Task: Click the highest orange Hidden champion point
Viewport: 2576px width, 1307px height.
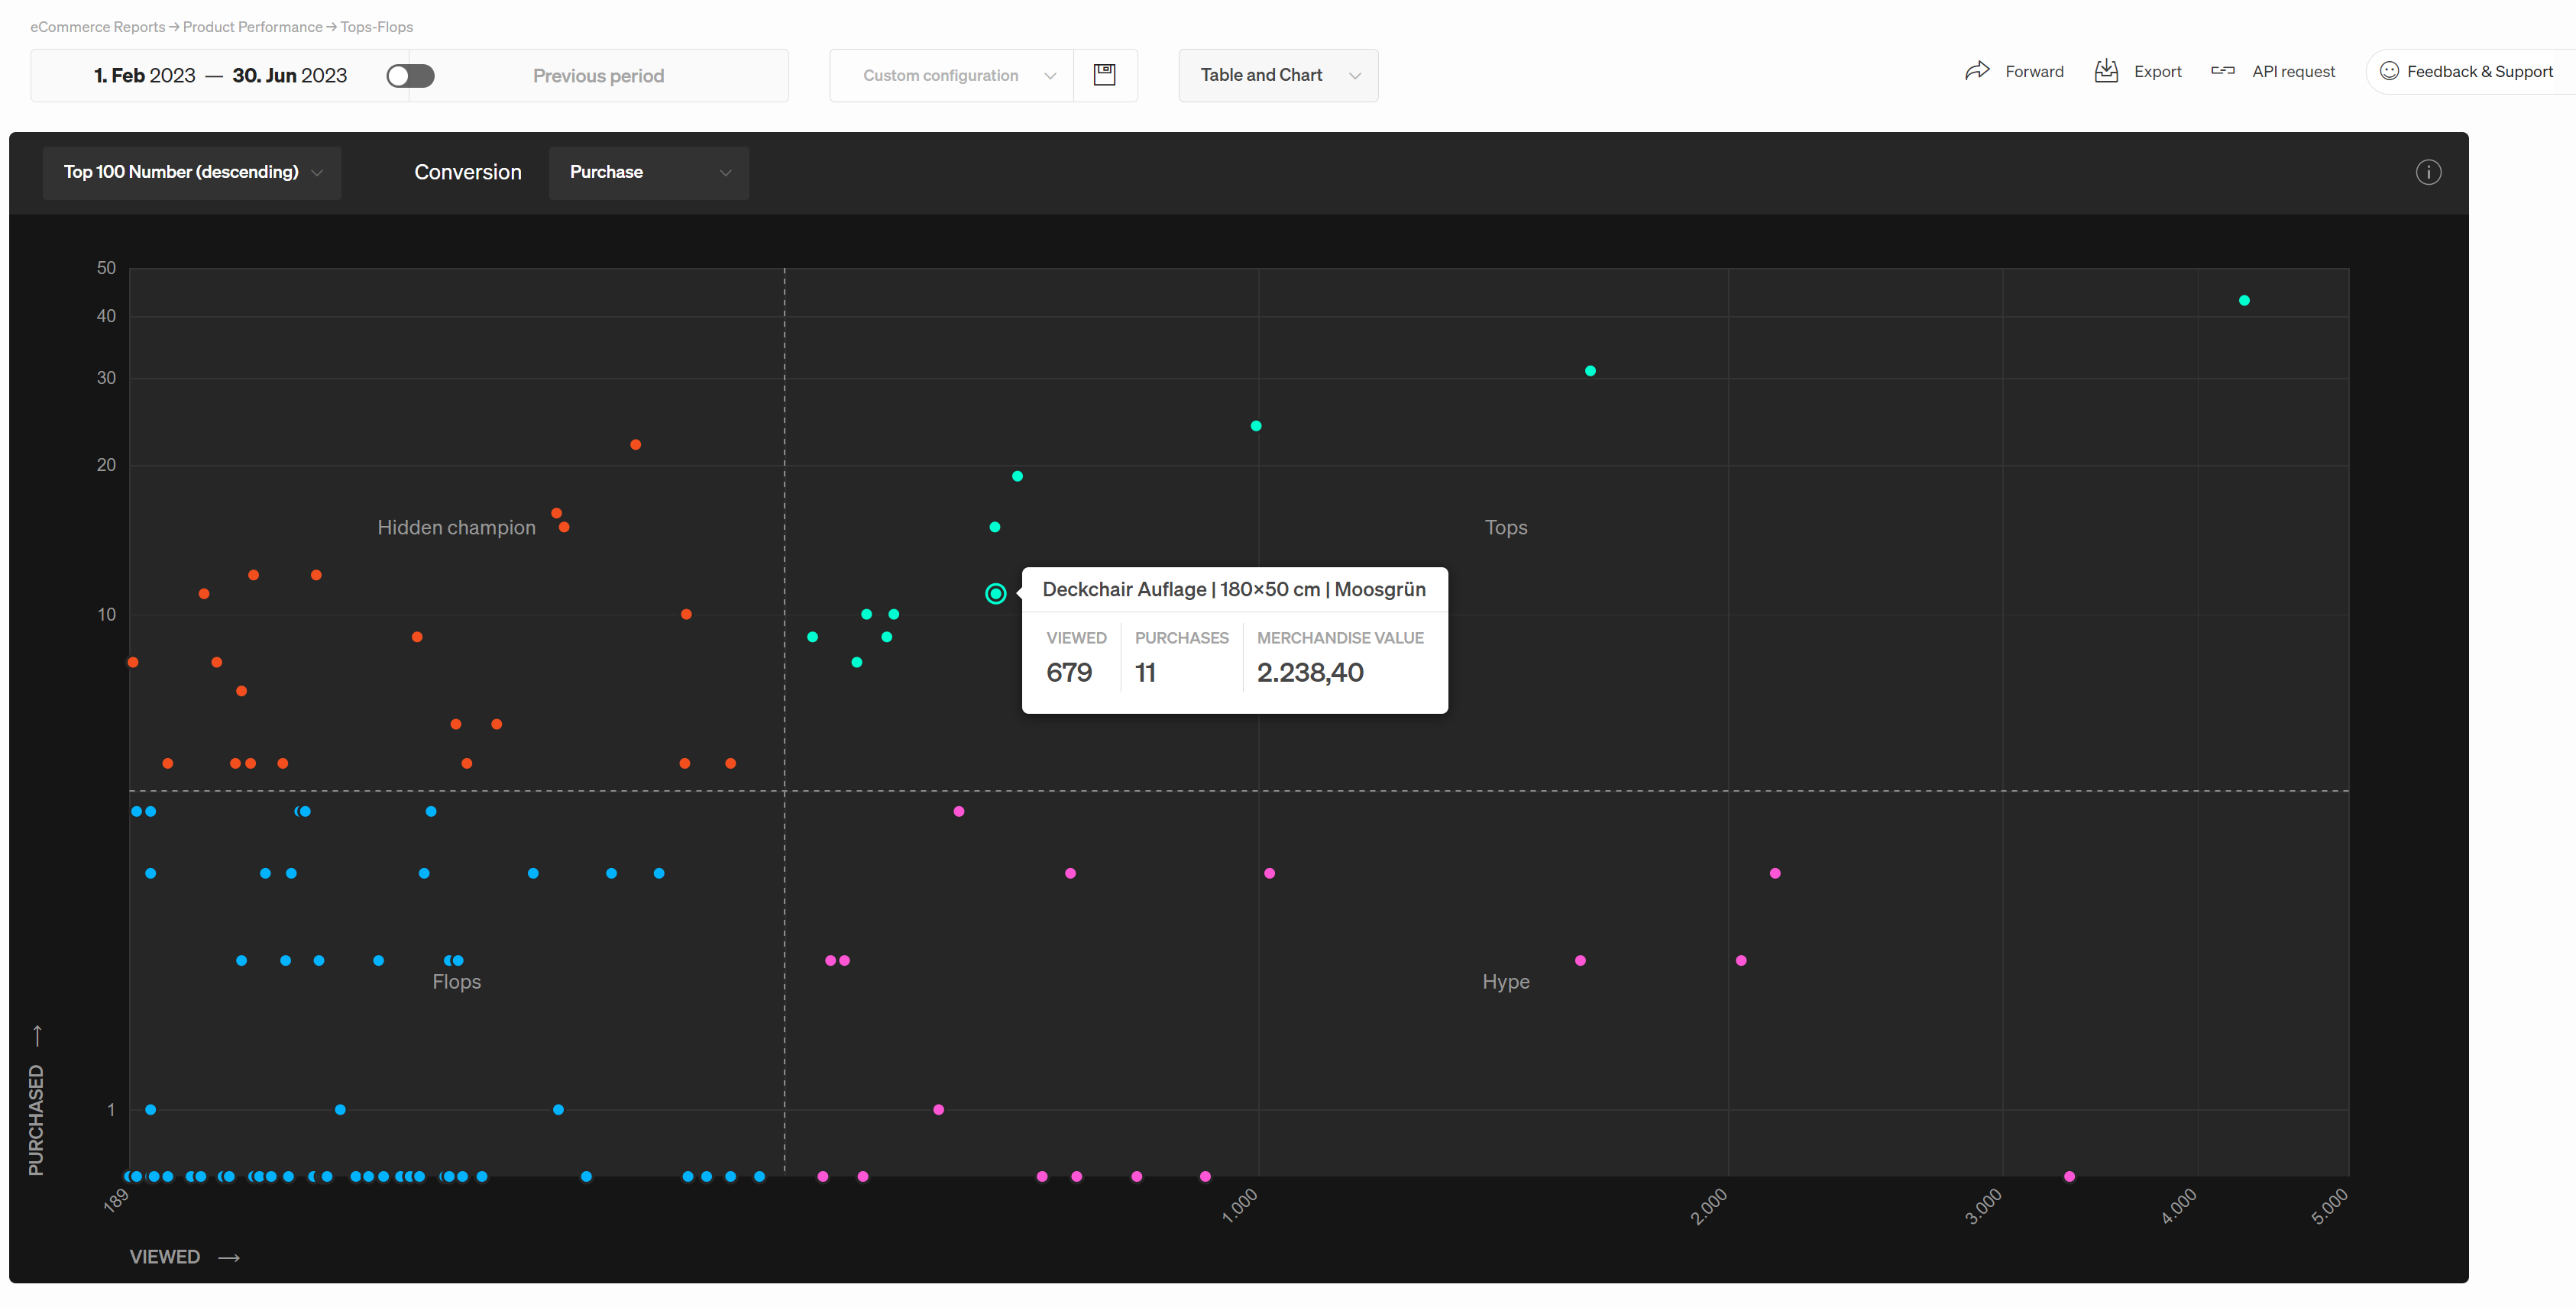Action: [x=635, y=444]
